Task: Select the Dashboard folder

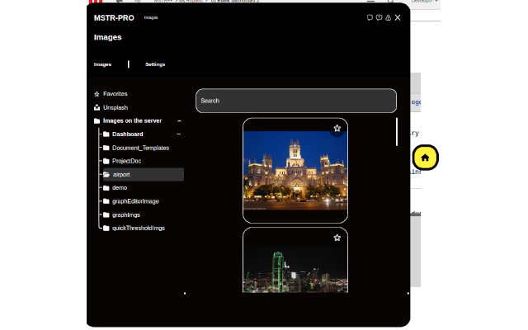Action: click(128, 134)
